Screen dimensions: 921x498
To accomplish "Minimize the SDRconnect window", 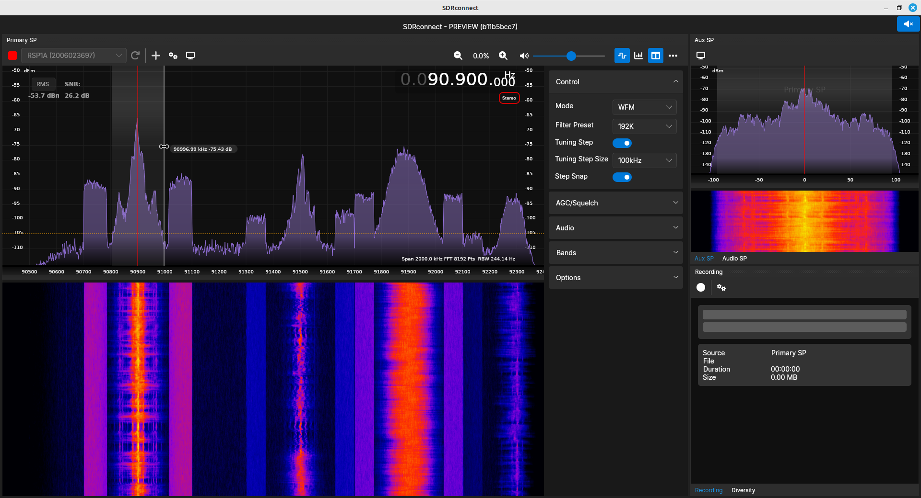I will pyautogui.click(x=886, y=8).
